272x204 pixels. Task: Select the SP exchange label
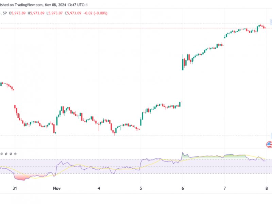point(7,13)
